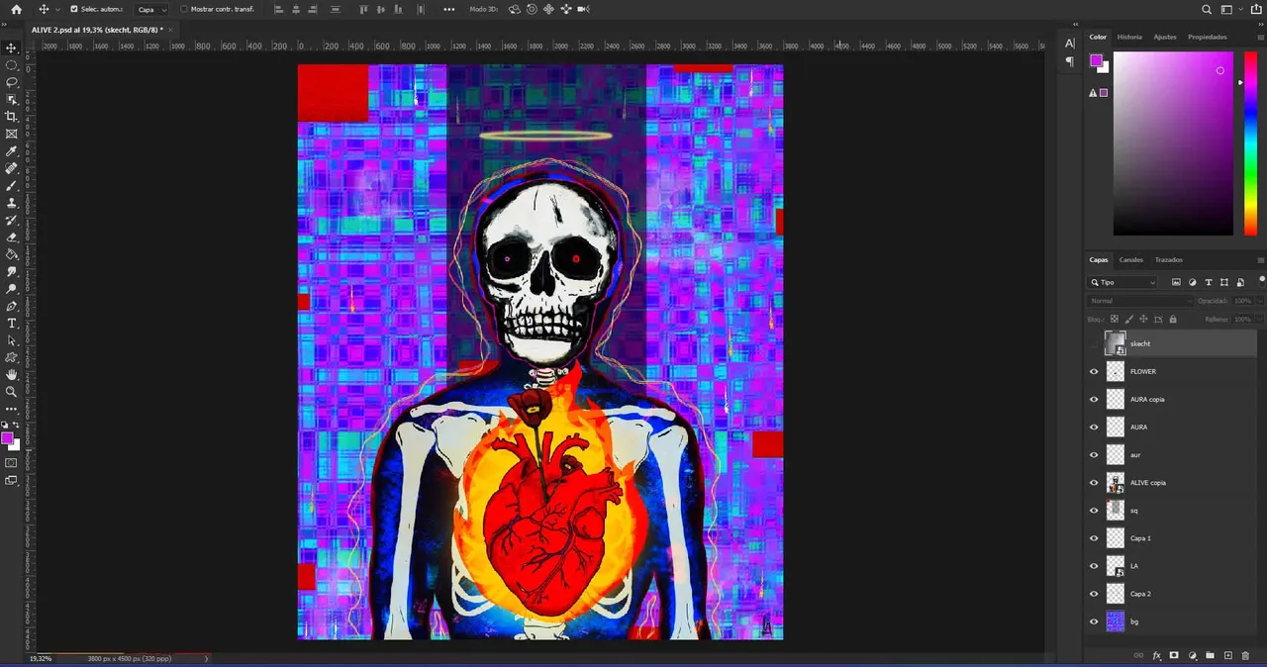1267x667 pixels.
Task: Delete layer using trash icon
Action: (1246, 655)
